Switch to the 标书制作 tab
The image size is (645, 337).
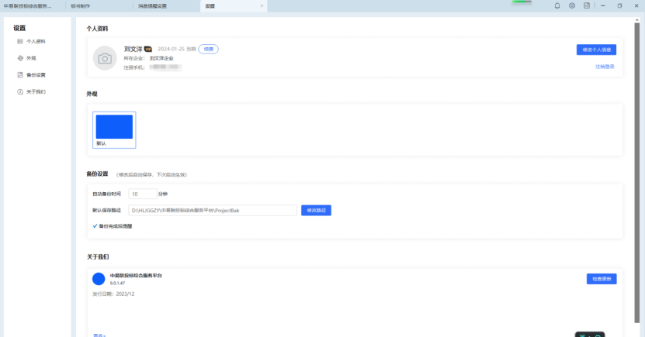click(80, 5)
